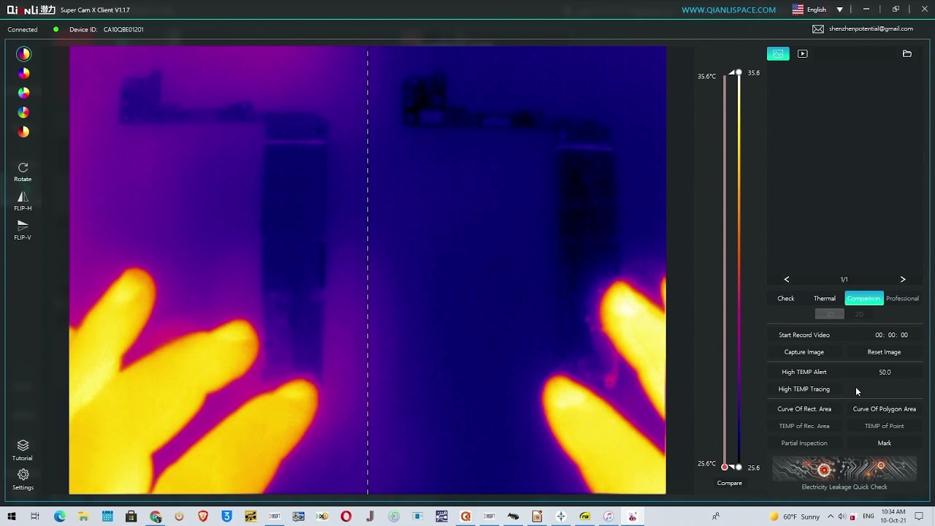Switch to the Check mode tab
The width and height of the screenshot is (935, 526).
pos(786,298)
